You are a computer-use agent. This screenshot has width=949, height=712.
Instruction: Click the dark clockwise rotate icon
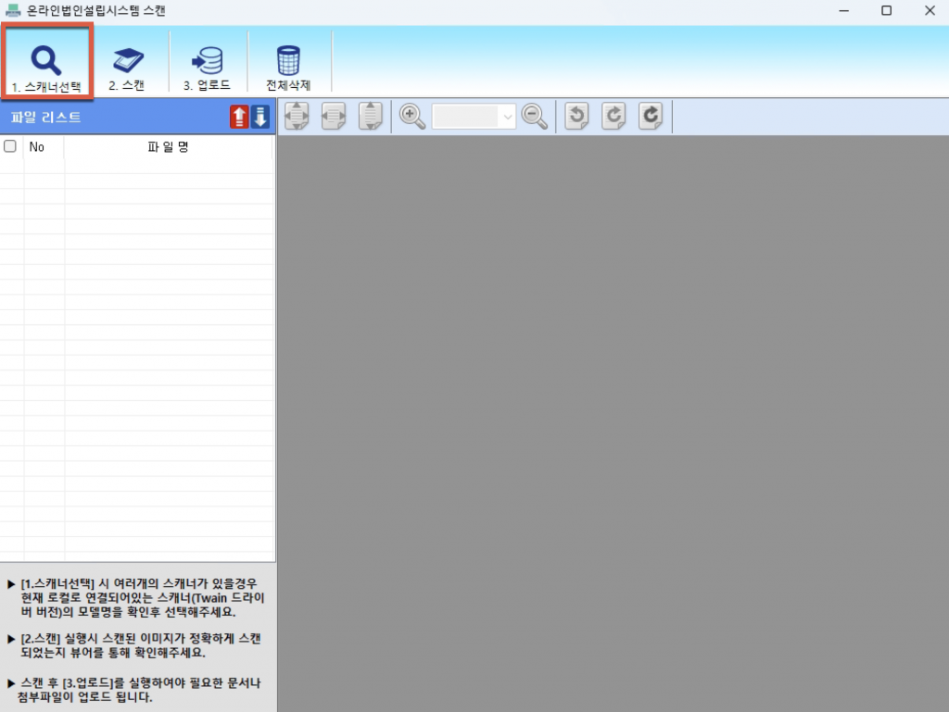(651, 116)
